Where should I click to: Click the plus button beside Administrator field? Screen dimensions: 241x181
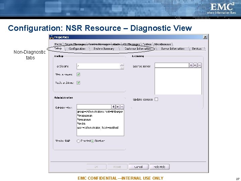(x=113, y=107)
